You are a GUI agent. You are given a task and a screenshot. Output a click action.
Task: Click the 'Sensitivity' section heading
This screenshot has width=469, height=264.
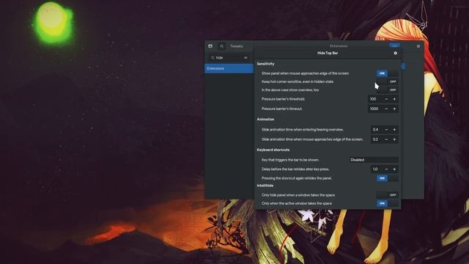265,64
